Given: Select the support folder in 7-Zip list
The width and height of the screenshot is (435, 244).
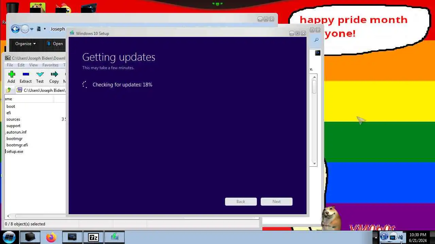Looking at the screenshot, I should pyautogui.click(x=13, y=126).
